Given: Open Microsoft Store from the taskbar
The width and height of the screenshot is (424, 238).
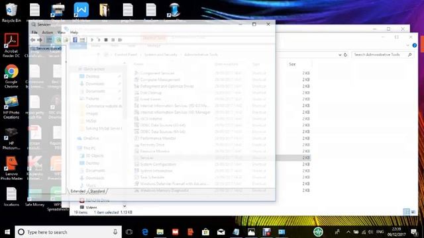Looking at the screenshot, I should 205,232.
